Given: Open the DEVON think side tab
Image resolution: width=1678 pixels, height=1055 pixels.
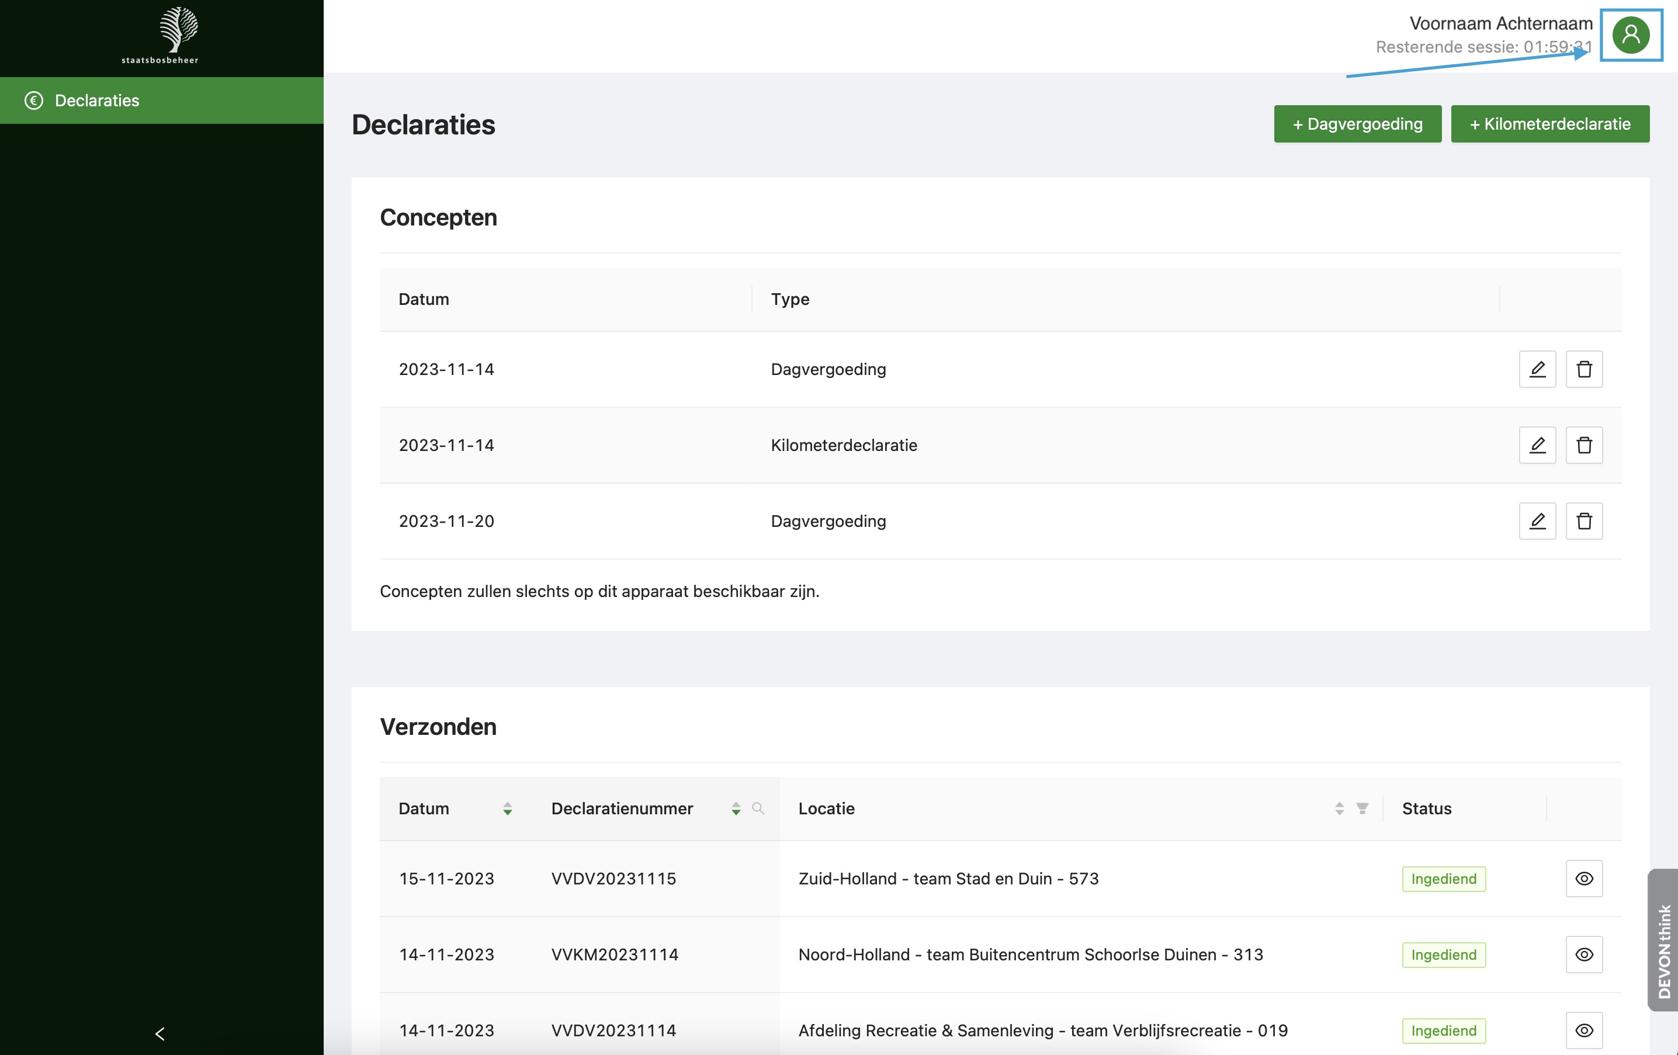Looking at the screenshot, I should (1663, 940).
